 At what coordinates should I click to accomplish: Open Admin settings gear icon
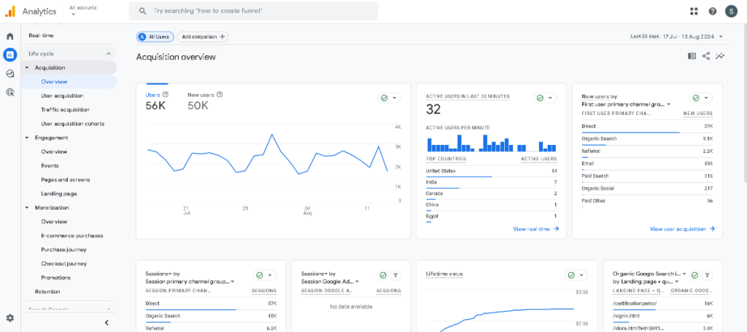click(10, 318)
